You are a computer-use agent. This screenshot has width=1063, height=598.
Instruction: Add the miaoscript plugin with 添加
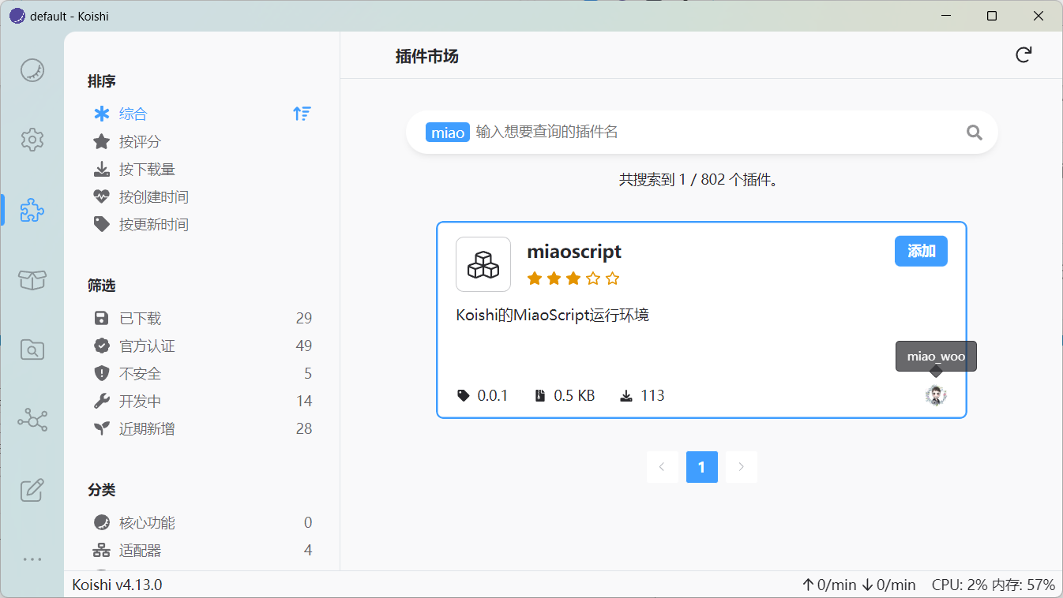tap(921, 251)
